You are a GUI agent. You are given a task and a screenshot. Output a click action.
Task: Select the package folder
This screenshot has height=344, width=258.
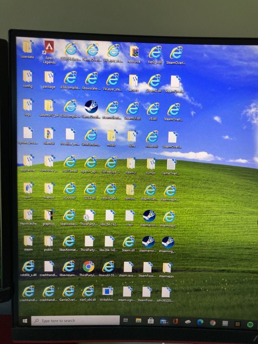pyautogui.click(x=49, y=77)
